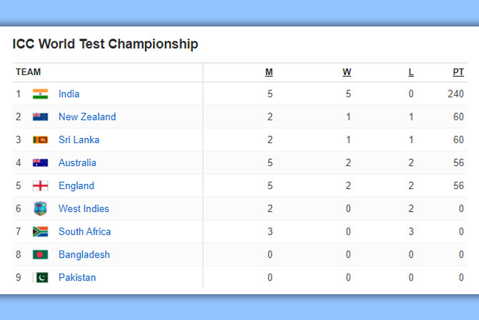
Task: Sort table by W wins column
Action: (x=347, y=72)
